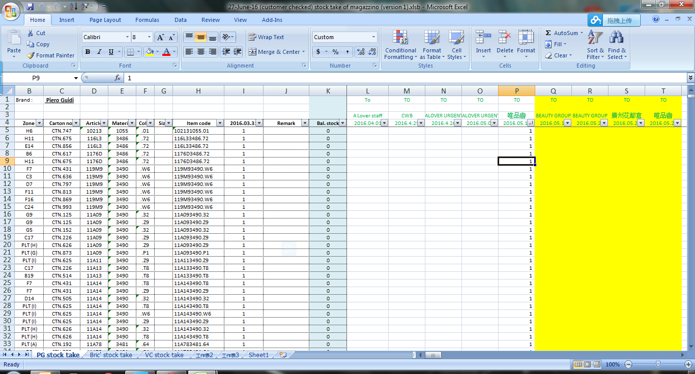
Task: Click the zoom slider handle
Action: click(658, 364)
